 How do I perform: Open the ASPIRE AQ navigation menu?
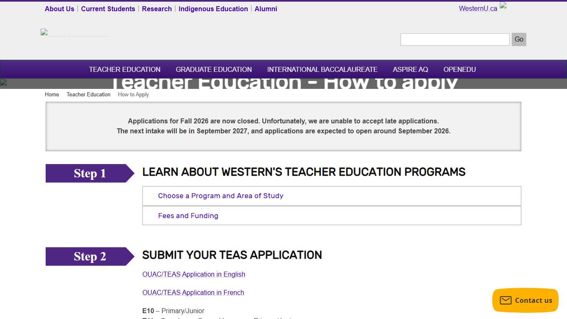coord(410,69)
